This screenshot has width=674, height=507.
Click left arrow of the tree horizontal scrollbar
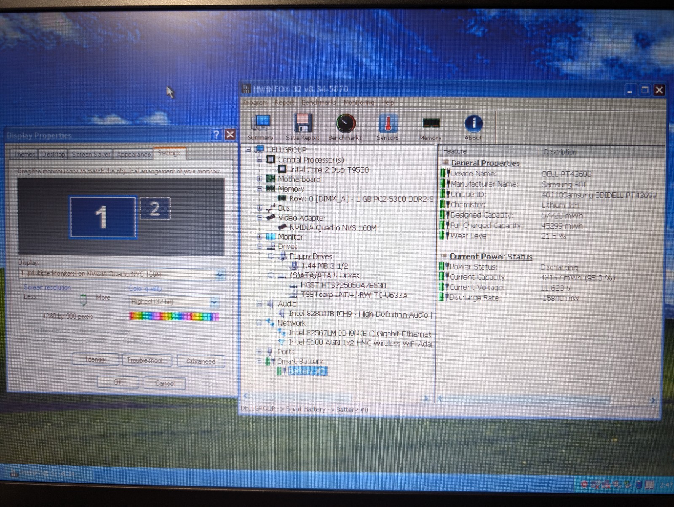pos(246,395)
